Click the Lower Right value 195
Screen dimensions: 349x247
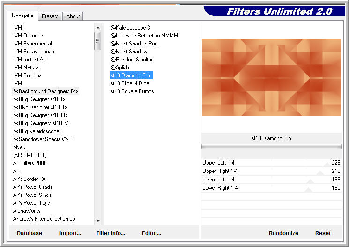point(336,188)
